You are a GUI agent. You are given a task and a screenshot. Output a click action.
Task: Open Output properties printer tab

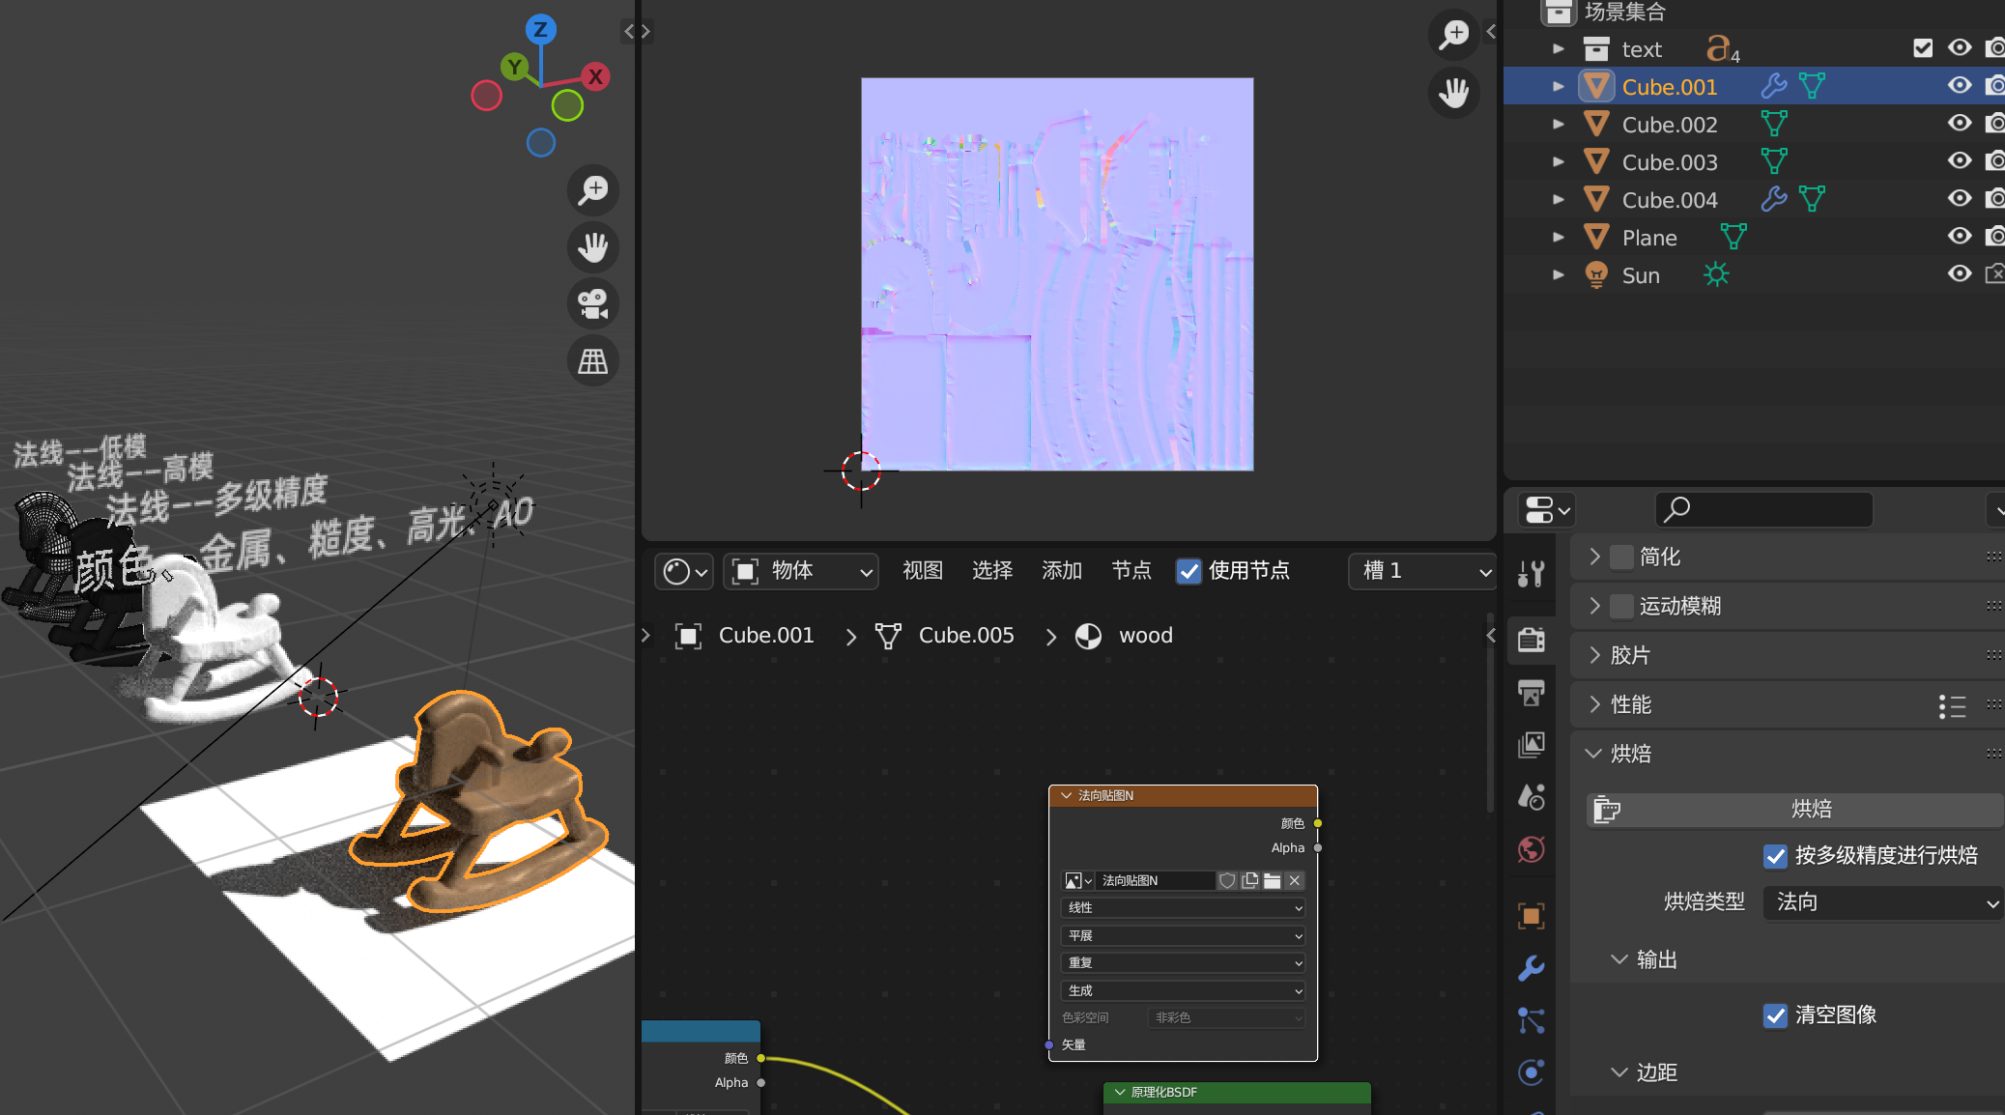1532,692
